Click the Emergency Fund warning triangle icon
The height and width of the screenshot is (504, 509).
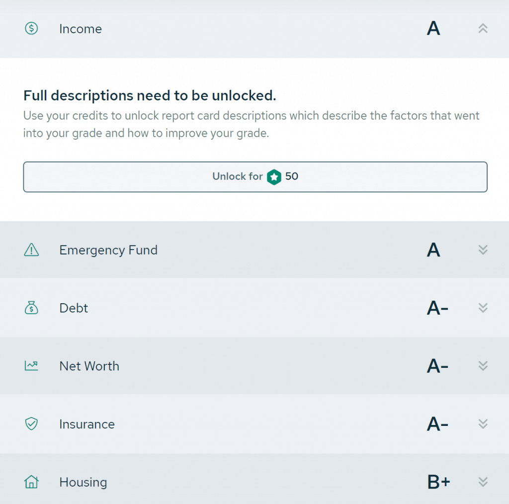(31, 250)
